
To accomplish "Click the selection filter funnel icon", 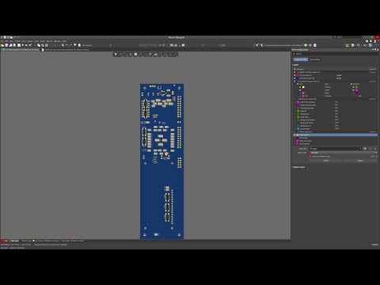I will tap(116, 55).
